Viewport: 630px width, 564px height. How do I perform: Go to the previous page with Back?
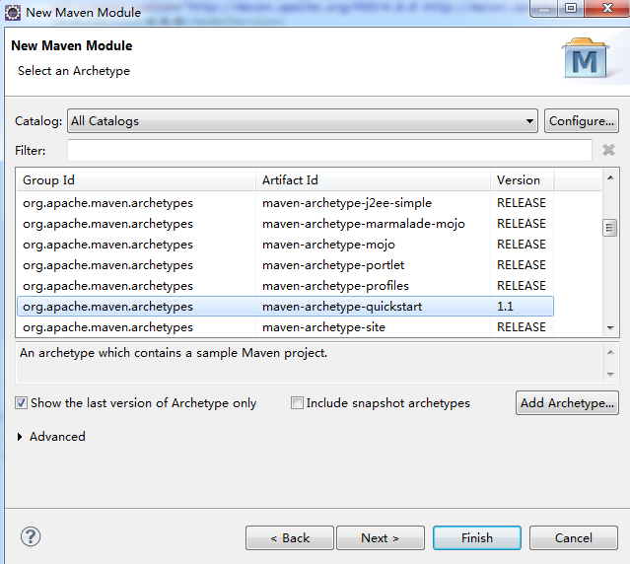[x=290, y=538]
